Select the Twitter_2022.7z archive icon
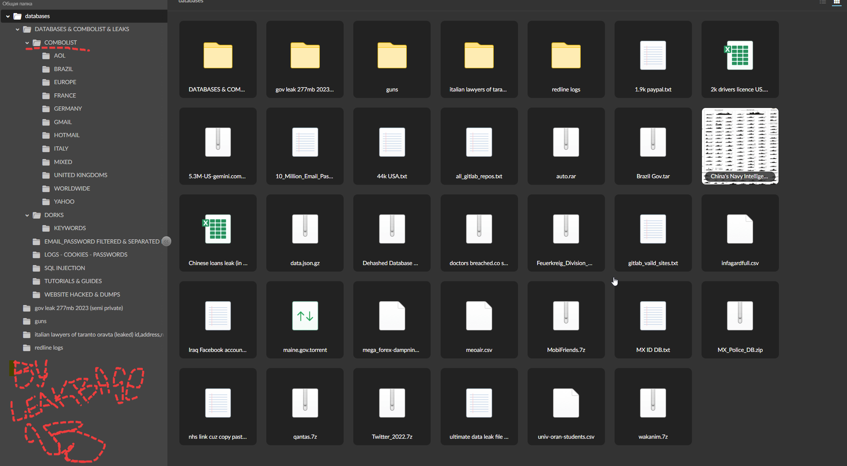This screenshot has width=847, height=466. (x=392, y=403)
